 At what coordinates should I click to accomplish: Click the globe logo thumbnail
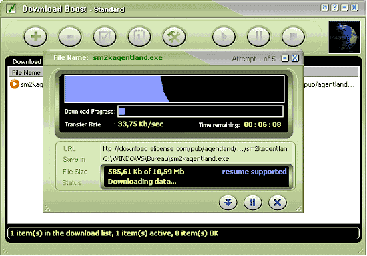[x=344, y=37]
